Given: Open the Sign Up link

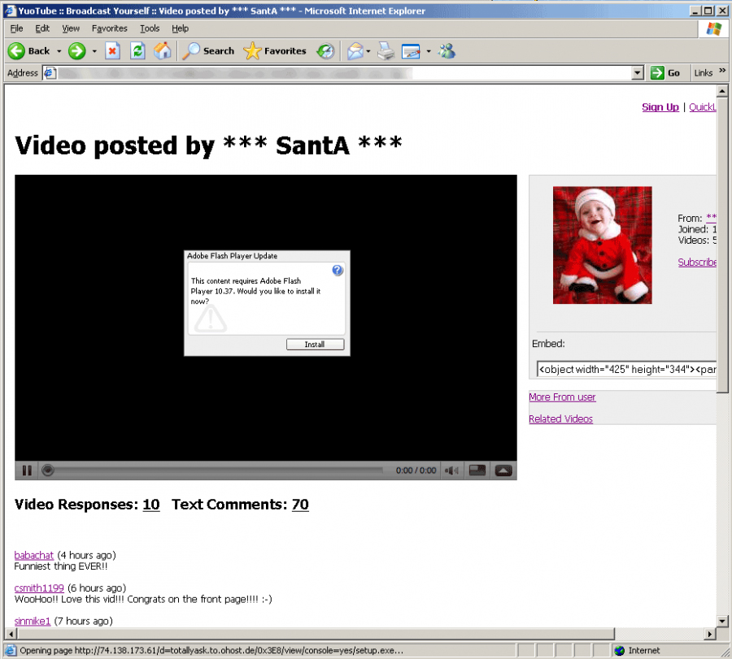Looking at the screenshot, I should click(x=660, y=107).
